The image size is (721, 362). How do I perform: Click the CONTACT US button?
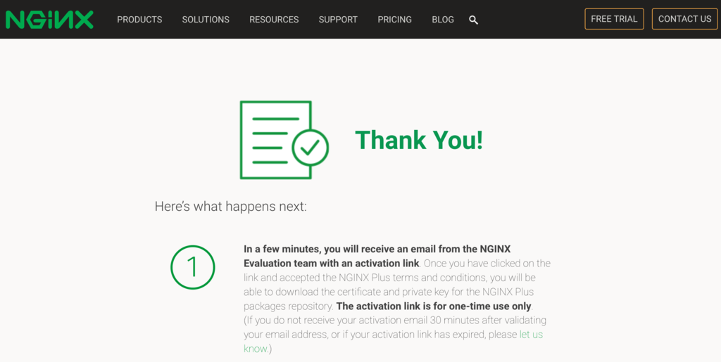pos(684,19)
